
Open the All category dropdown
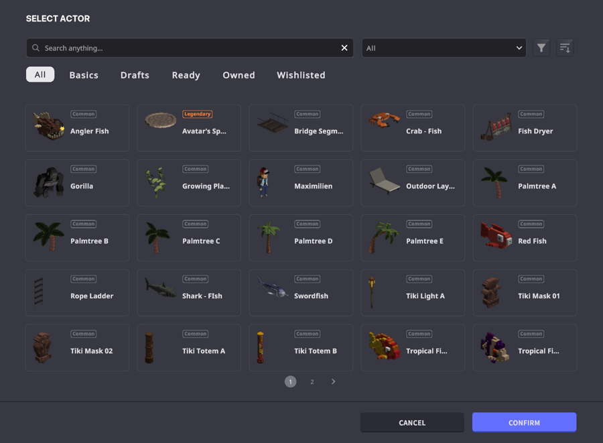coord(444,48)
